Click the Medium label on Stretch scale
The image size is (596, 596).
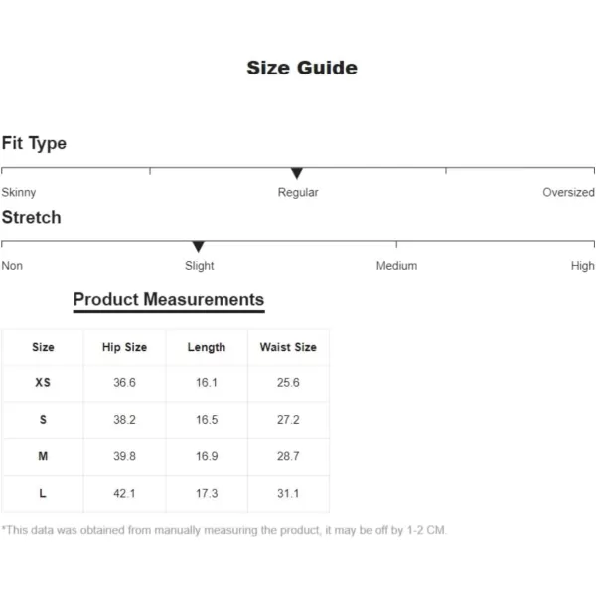pos(396,265)
